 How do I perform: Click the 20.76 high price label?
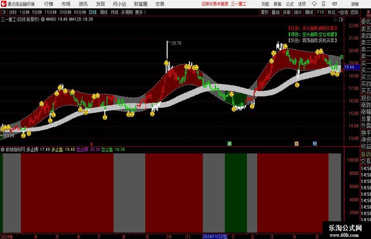(176, 43)
